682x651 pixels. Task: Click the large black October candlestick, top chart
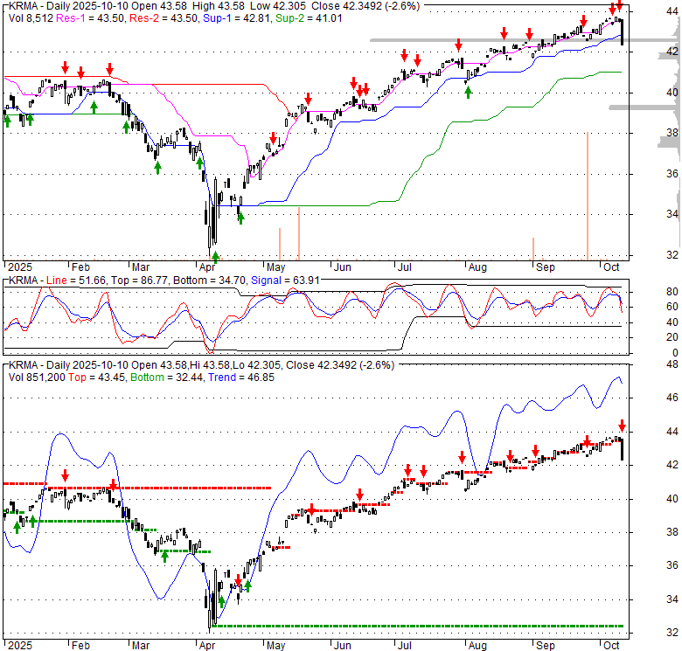(622, 32)
